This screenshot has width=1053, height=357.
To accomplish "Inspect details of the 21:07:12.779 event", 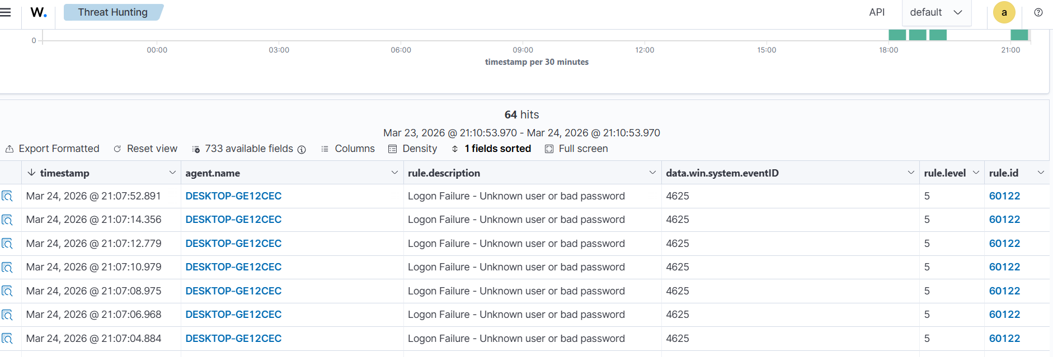I will coord(7,244).
